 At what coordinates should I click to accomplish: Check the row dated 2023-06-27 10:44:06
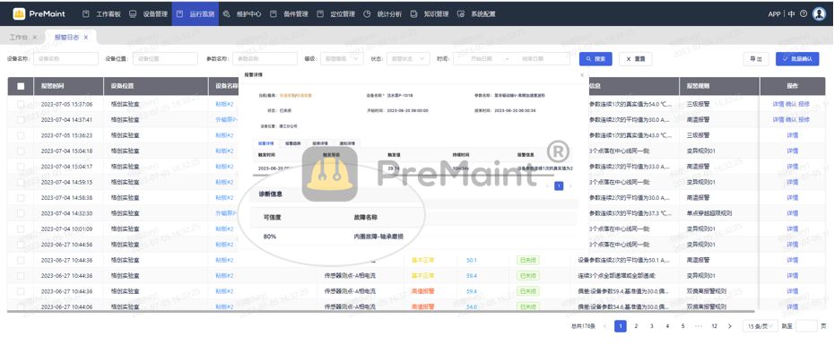click(21, 306)
